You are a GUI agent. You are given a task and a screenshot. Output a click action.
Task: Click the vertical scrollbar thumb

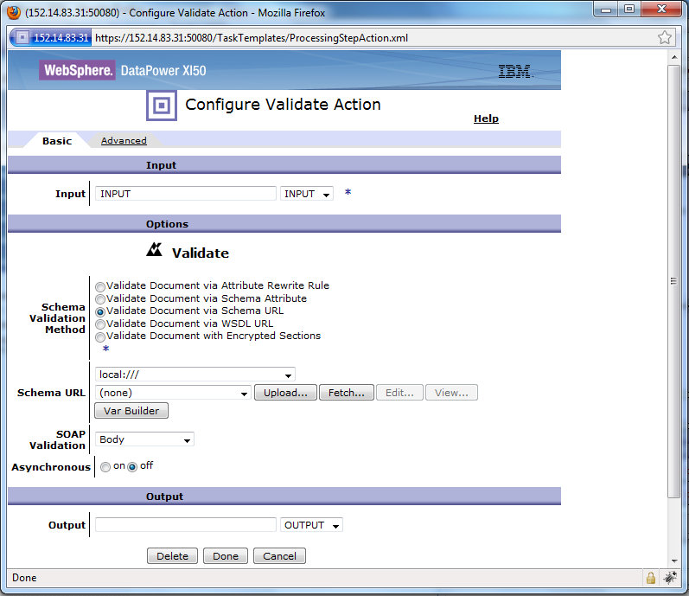tap(673, 281)
